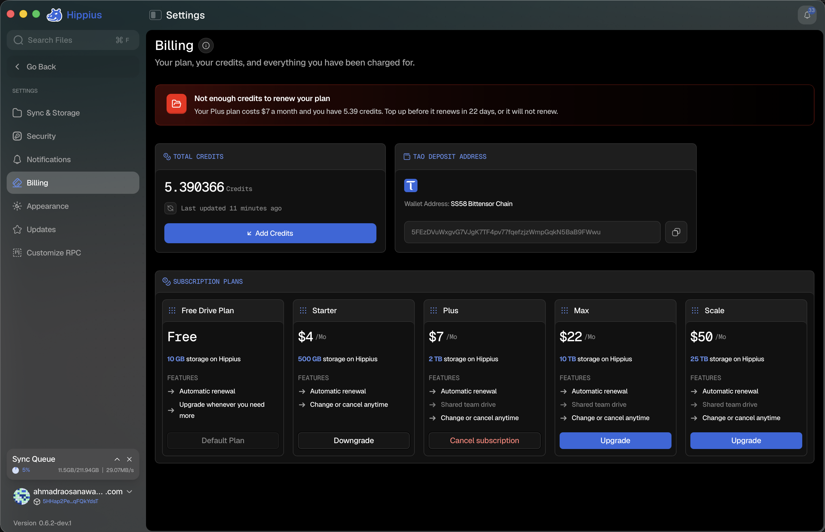
Task: Click the account email ahmadraosanawa... .com
Action: [78, 491]
